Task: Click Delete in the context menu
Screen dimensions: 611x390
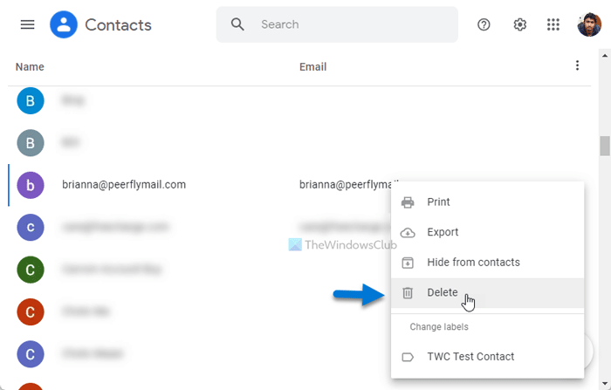Action: tap(443, 292)
